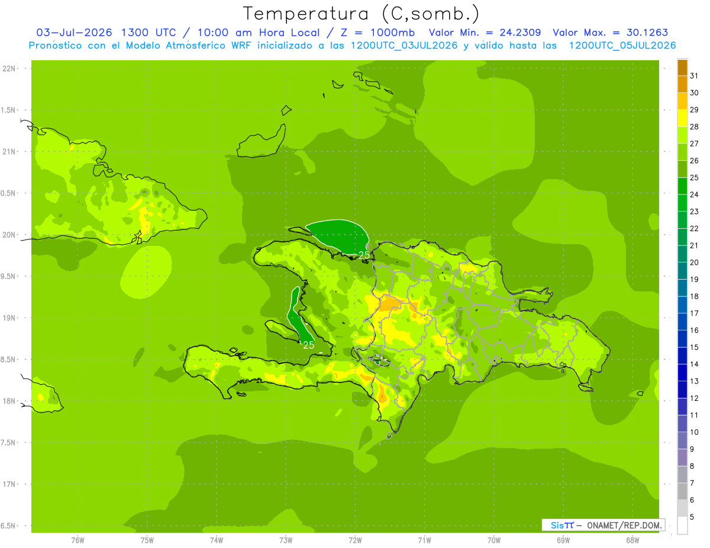Click the "71W" longitude label

click(424, 540)
